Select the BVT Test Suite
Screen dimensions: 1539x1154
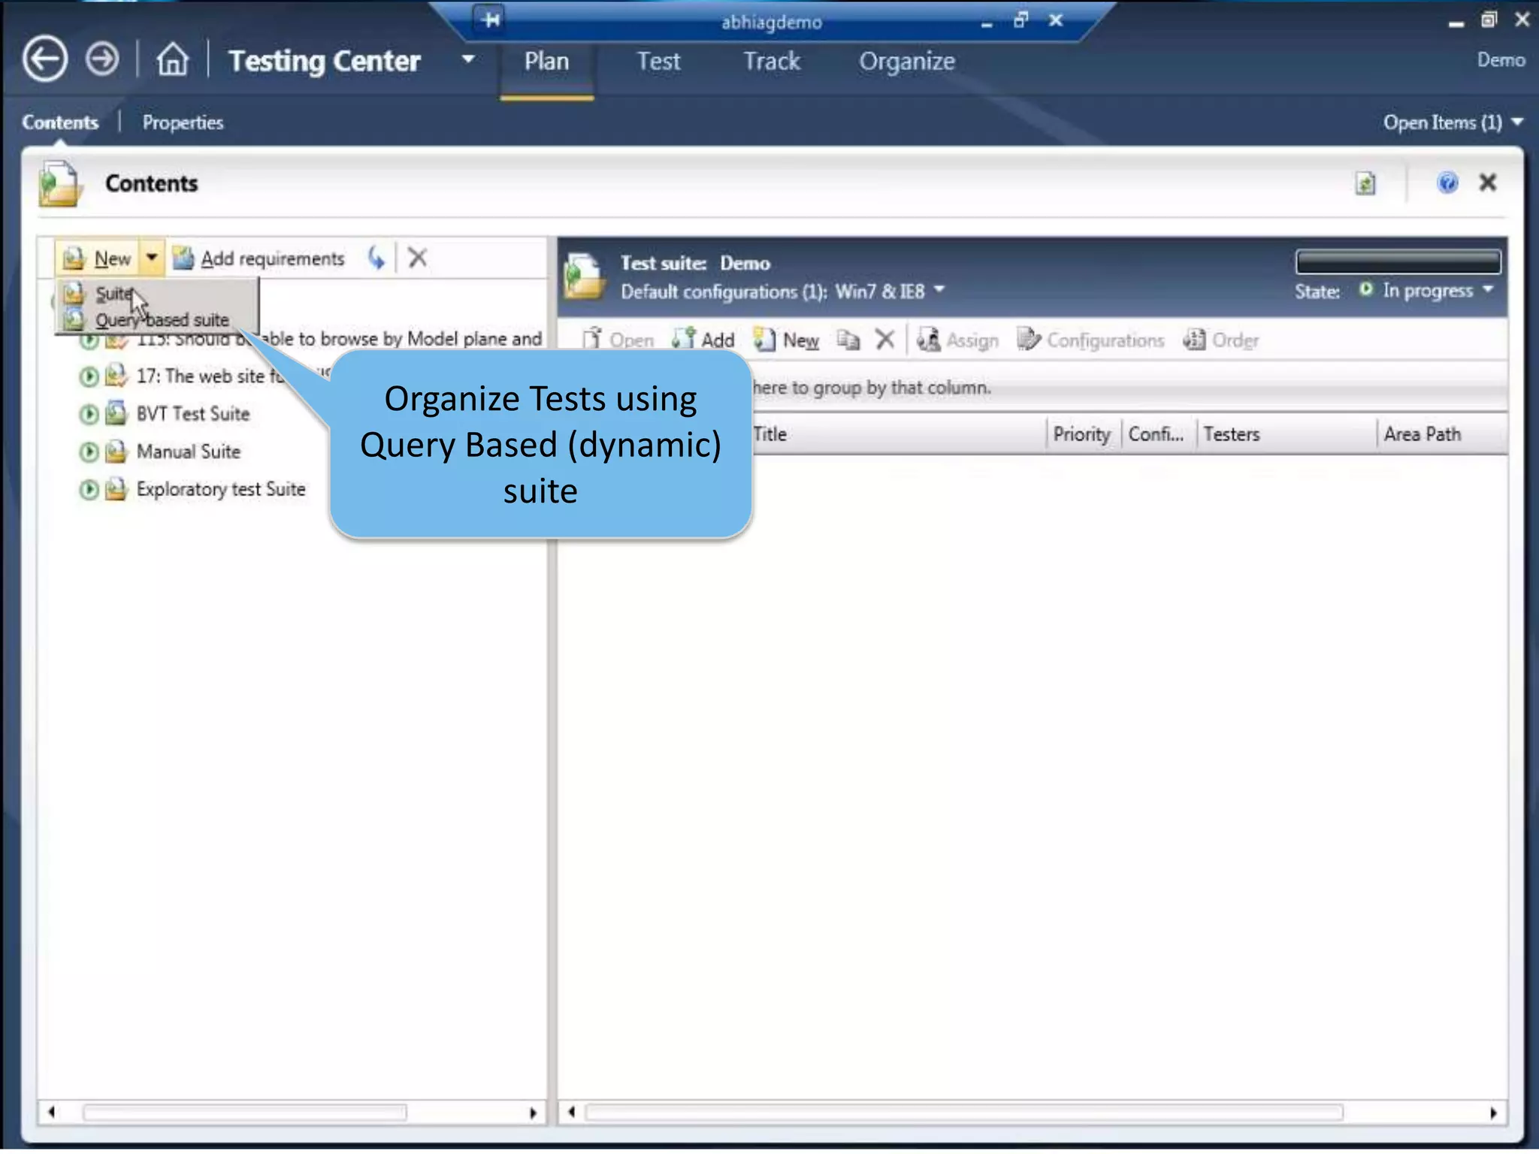pyautogui.click(x=192, y=413)
